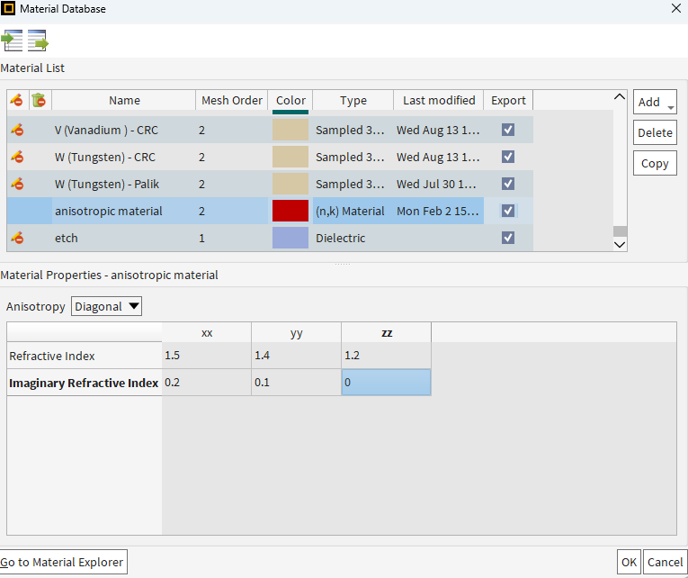Image resolution: width=688 pixels, height=578 pixels.
Task: Click the Color column header
Action: [x=290, y=100]
